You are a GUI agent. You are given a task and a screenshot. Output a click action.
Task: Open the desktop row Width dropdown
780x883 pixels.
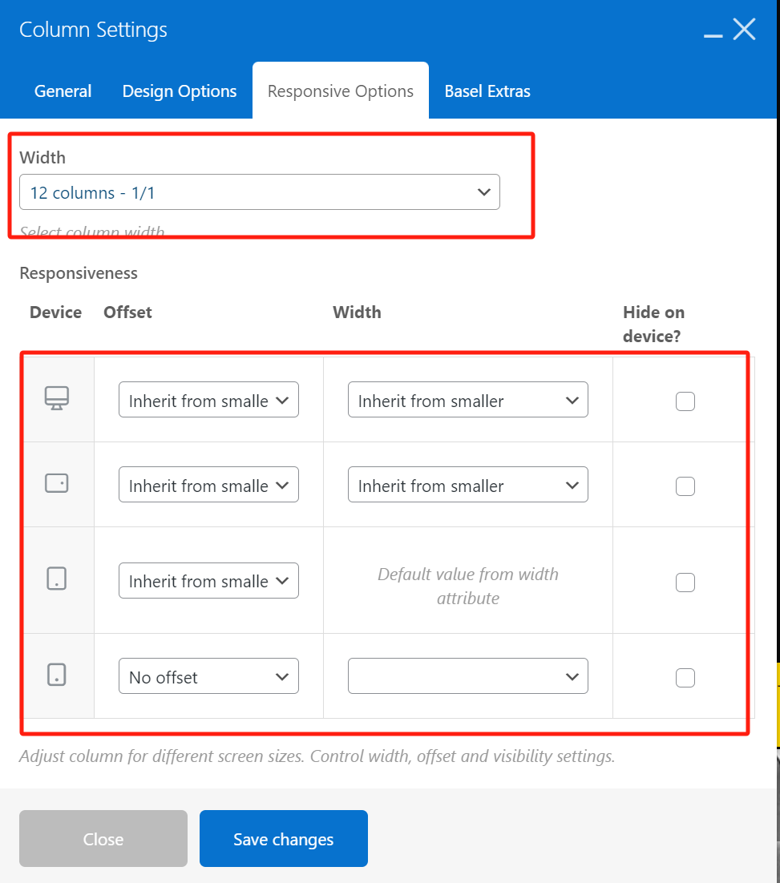(x=467, y=400)
